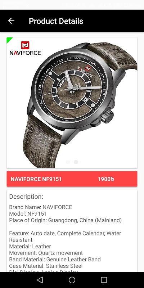Click the NAVIFORCE logo on product image

pos(25,48)
